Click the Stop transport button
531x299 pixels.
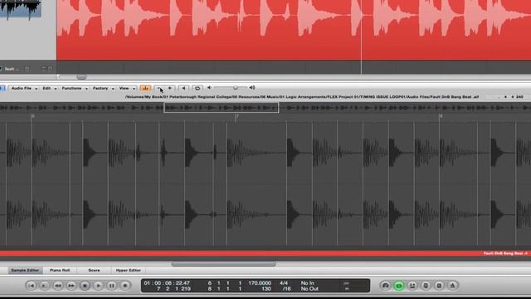(x=85, y=286)
